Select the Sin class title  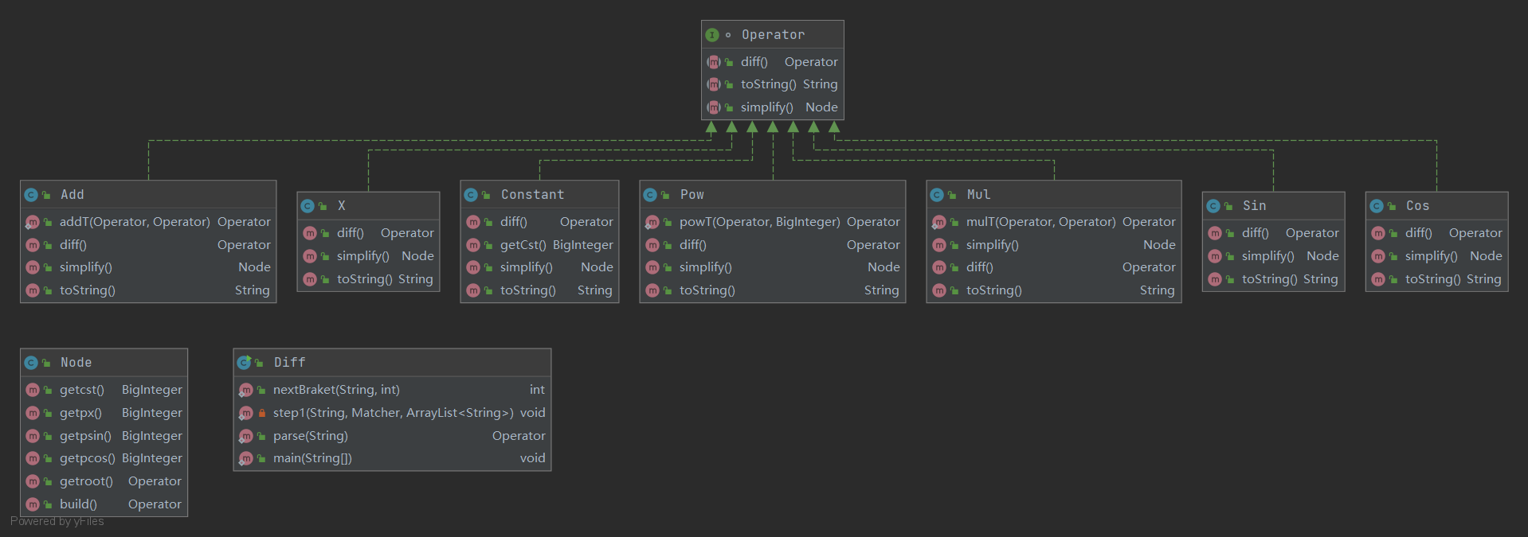coord(1254,206)
